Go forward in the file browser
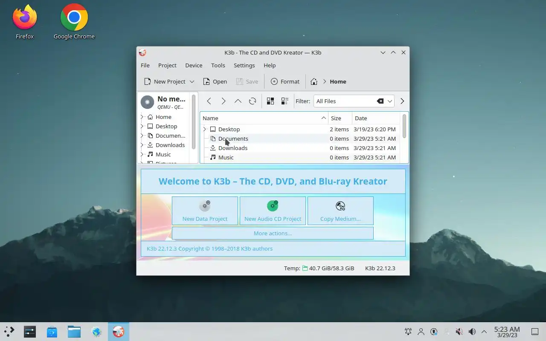546x341 pixels. 224,101
